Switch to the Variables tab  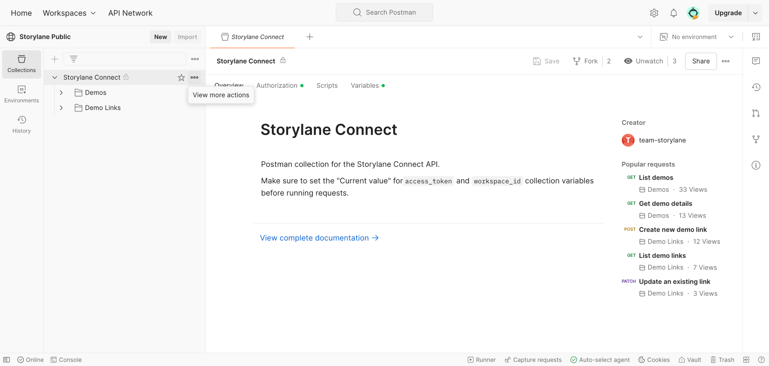coord(365,86)
